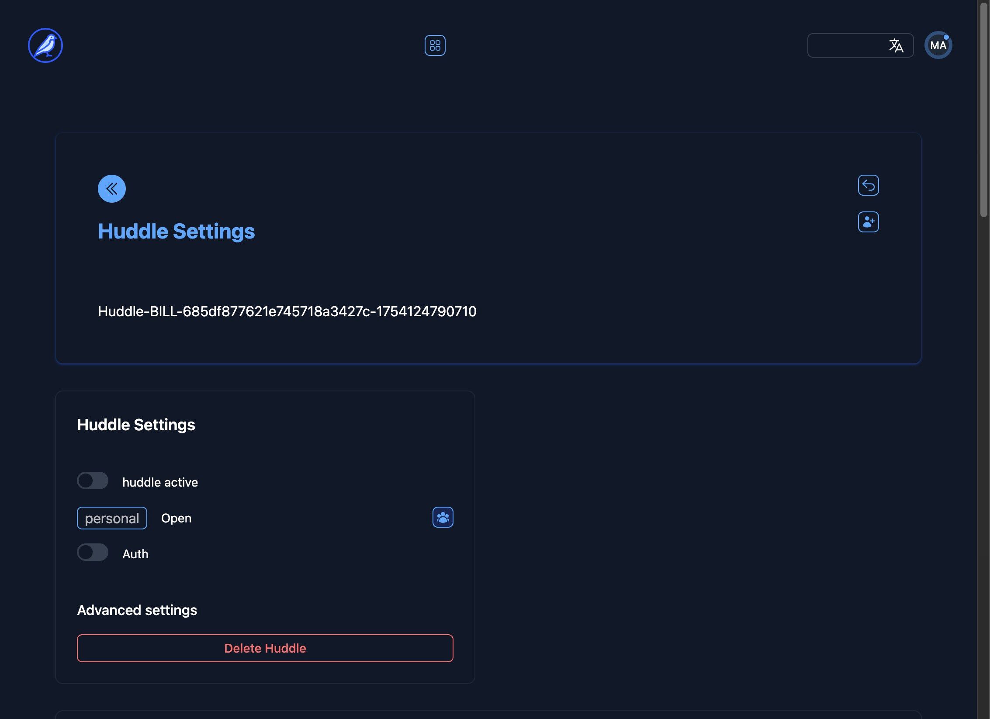Click the translate language icon
The width and height of the screenshot is (990, 719).
click(x=896, y=45)
